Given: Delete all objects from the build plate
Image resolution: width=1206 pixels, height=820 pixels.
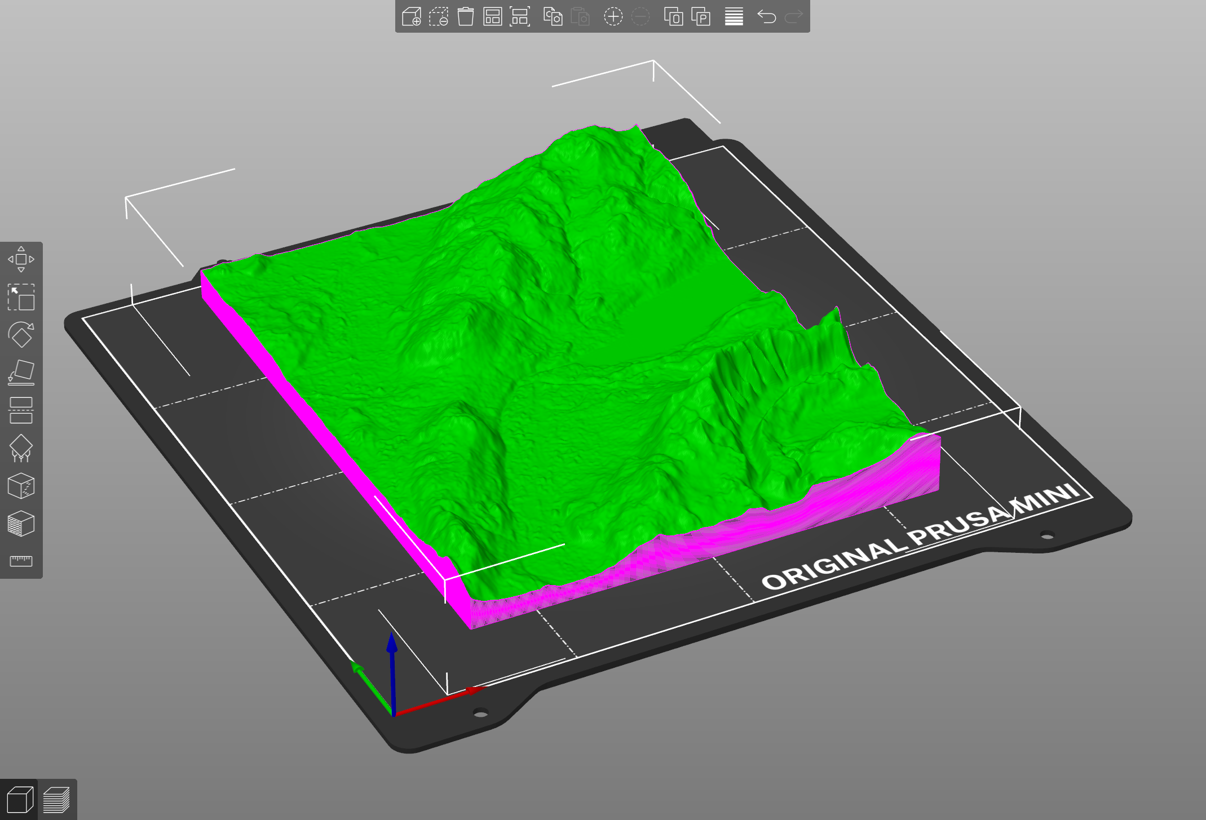Looking at the screenshot, I should click(x=465, y=17).
